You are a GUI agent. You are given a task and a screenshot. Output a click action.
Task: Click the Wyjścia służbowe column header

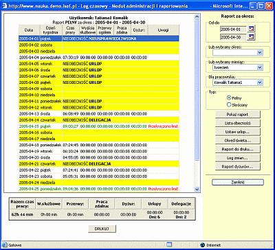click(88, 30)
